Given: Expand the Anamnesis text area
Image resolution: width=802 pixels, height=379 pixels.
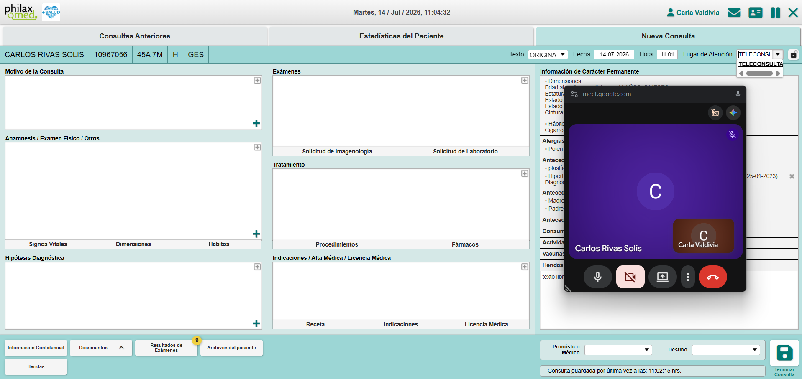Looking at the screenshot, I should pos(257,147).
